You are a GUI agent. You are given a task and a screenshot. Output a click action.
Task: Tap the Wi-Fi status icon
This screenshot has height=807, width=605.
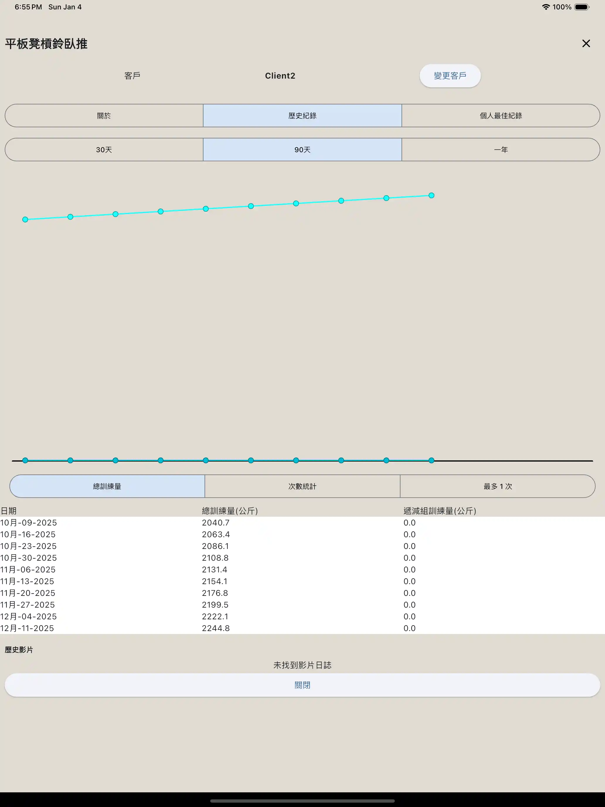545,7
